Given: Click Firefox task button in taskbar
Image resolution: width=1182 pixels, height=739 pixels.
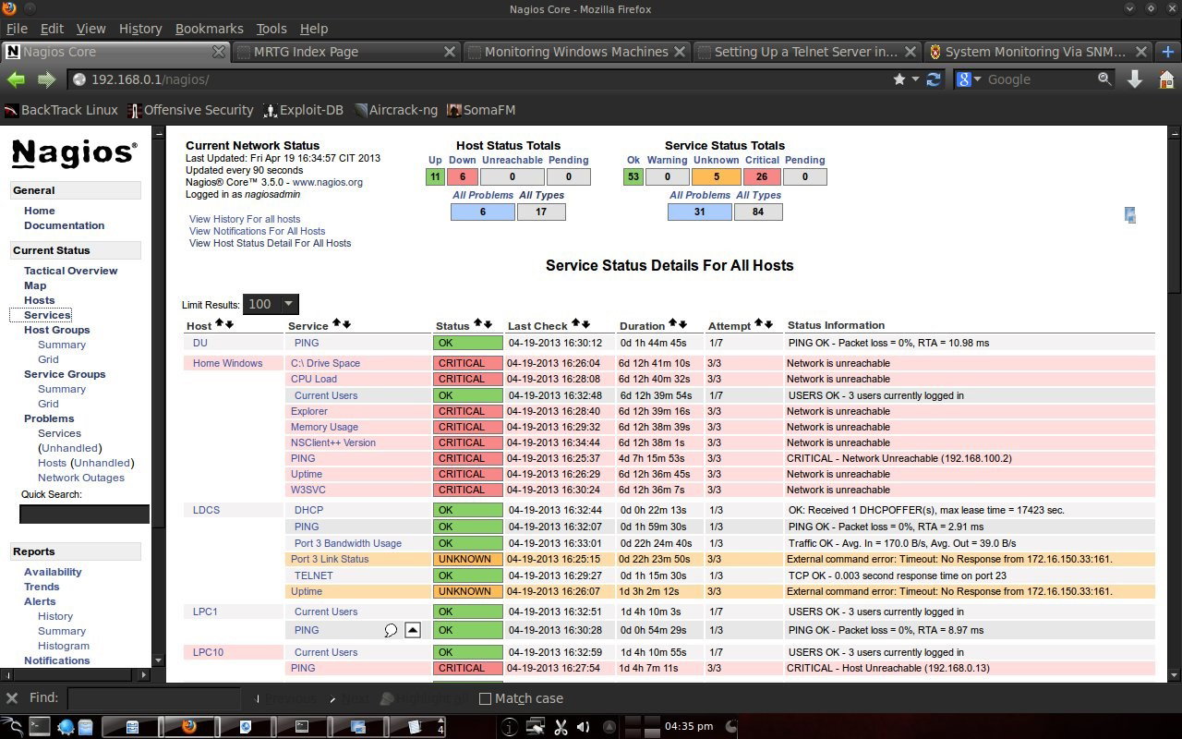Looking at the screenshot, I should (x=188, y=727).
